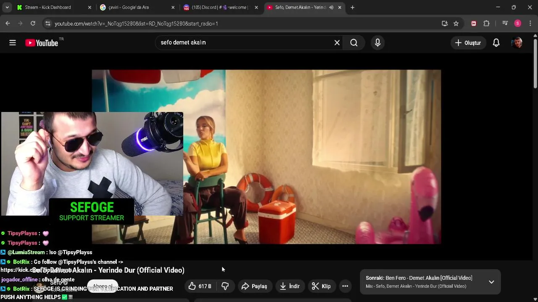538x302 pixels.
Task: View site information icon in address bar
Action: coord(47,23)
